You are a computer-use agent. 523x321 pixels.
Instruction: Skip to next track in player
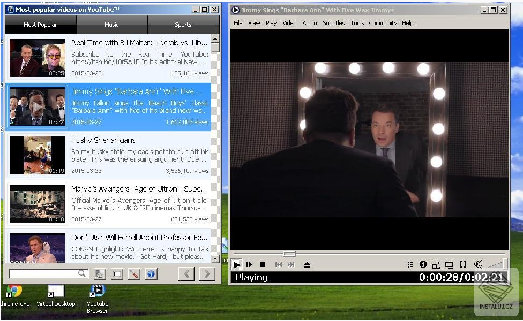click(x=291, y=265)
